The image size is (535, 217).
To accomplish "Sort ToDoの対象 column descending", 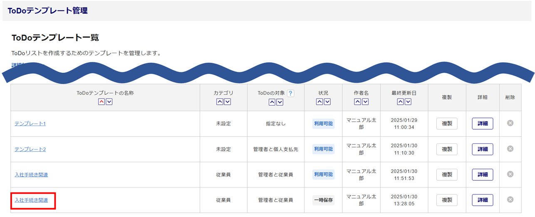I will click(280, 102).
